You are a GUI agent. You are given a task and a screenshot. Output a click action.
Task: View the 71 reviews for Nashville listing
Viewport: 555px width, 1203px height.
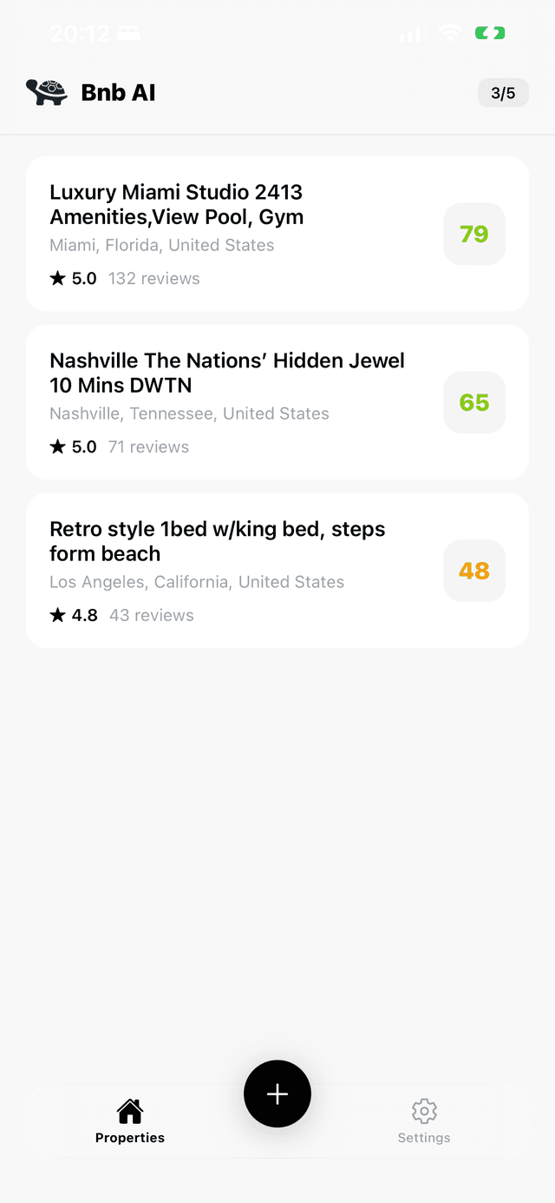coord(148,446)
